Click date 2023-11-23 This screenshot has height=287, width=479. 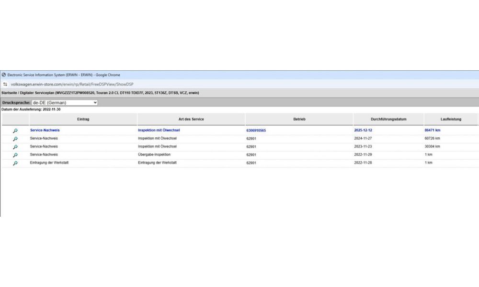pos(363,147)
